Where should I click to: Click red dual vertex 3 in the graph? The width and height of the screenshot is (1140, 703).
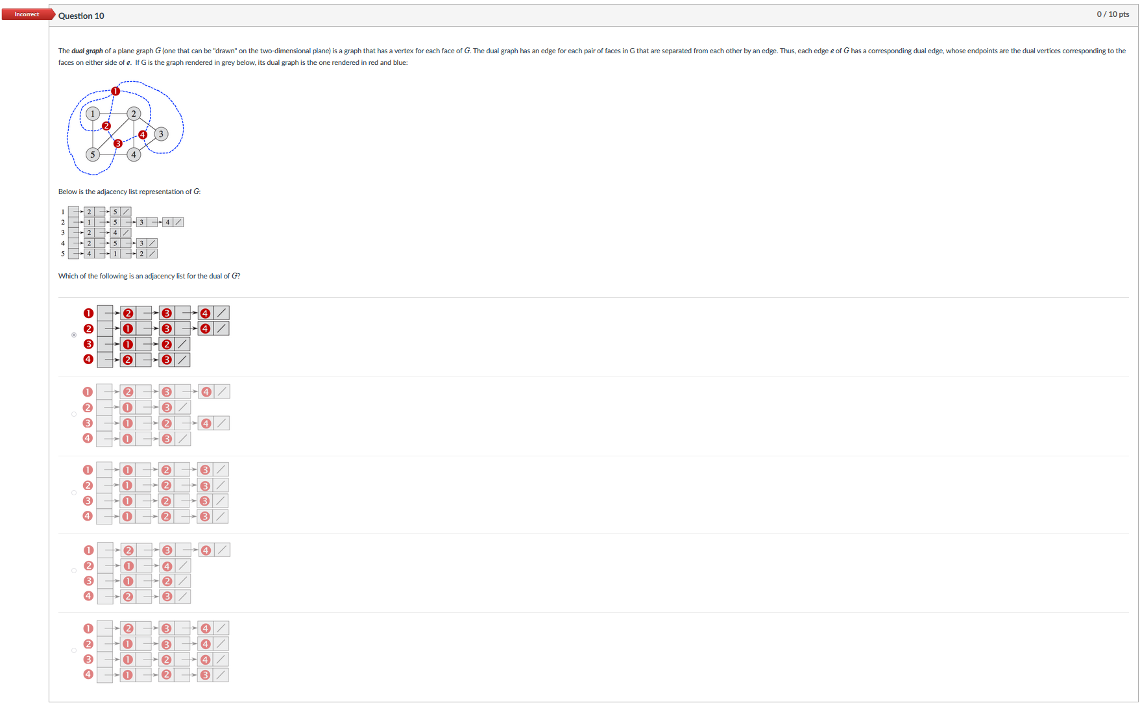[x=118, y=143]
